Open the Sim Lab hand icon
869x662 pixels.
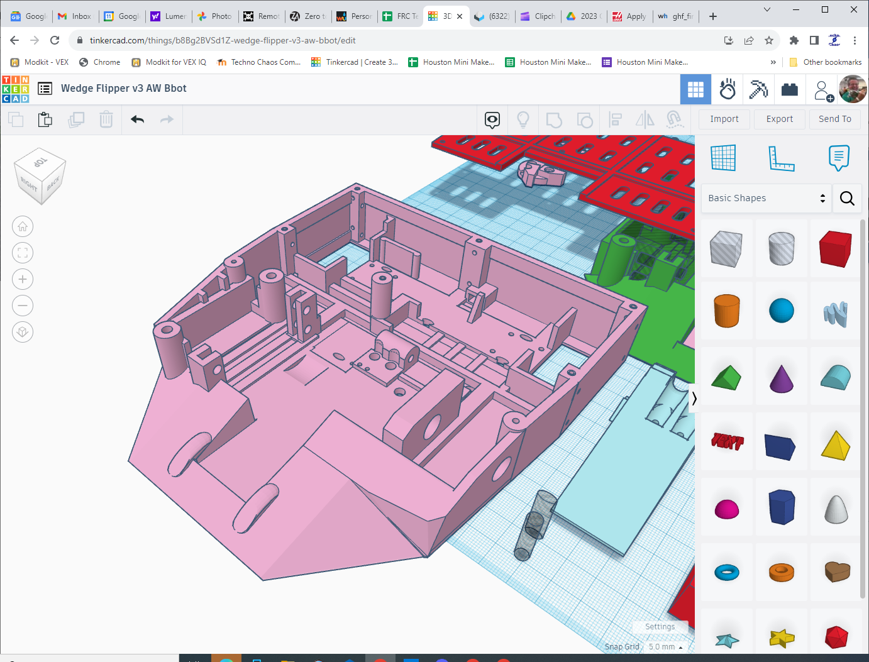click(728, 89)
